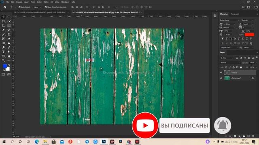Switch to the Paragraph panel tab
This screenshot has width=259, height=145.
pos(235,14)
